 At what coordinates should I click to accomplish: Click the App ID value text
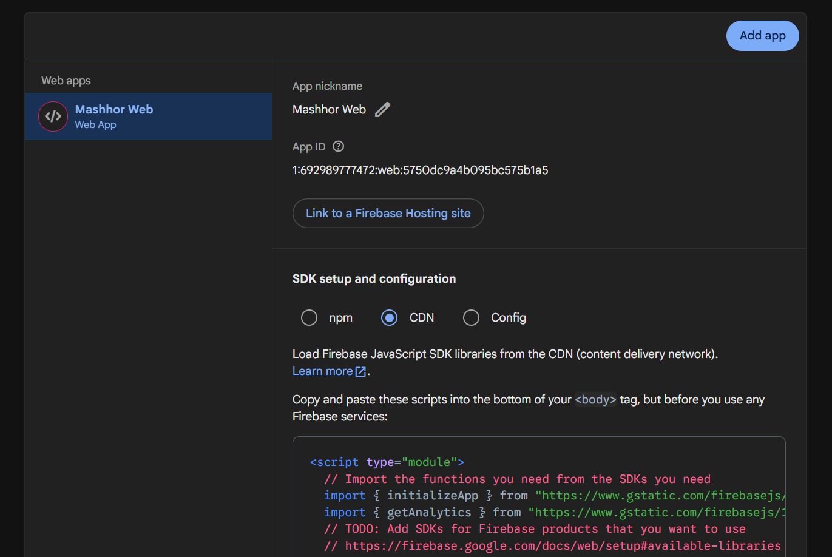point(421,170)
